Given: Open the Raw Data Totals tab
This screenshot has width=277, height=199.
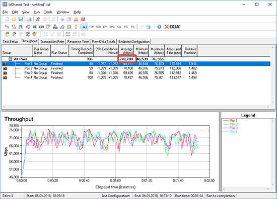Looking at the screenshot, I should (x=104, y=42).
